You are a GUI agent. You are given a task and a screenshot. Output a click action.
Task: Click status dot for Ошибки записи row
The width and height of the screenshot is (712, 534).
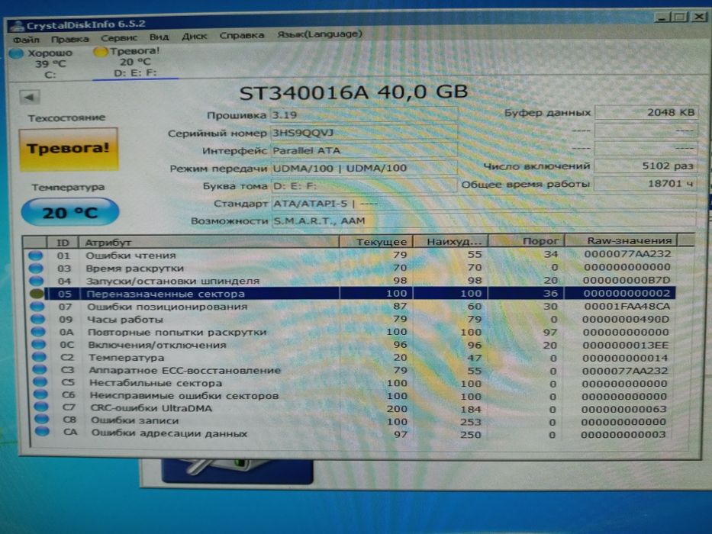(x=41, y=419)
